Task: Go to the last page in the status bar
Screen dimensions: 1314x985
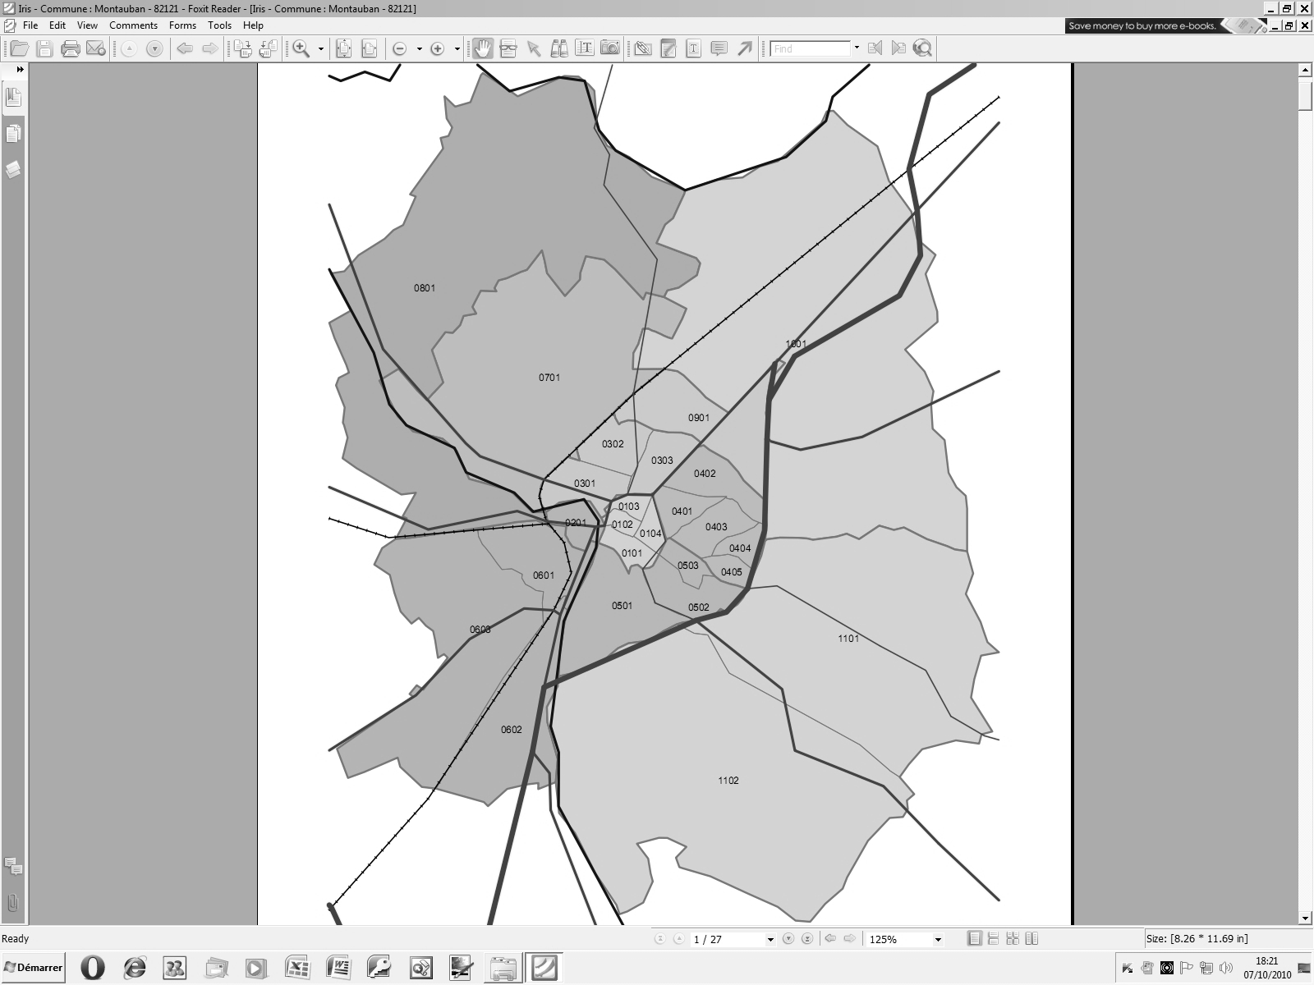Action: (x=807, y=939)
